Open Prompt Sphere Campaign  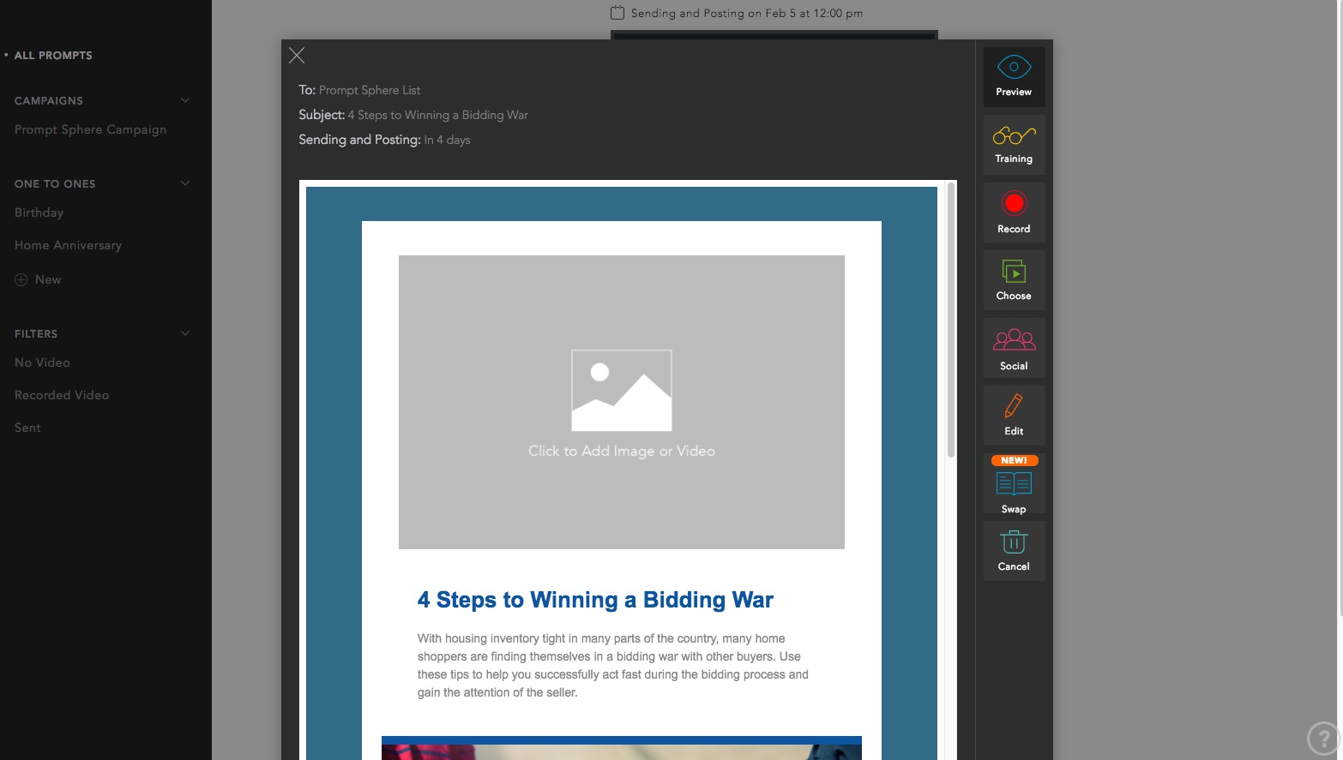point(90,129)
